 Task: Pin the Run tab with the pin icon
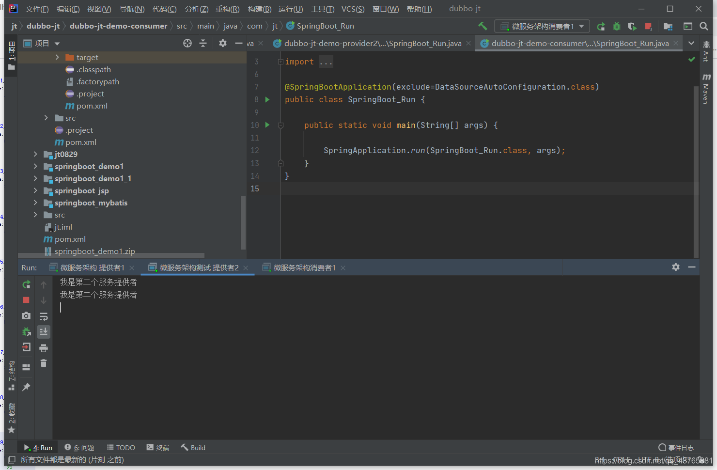tap(26, 387)
